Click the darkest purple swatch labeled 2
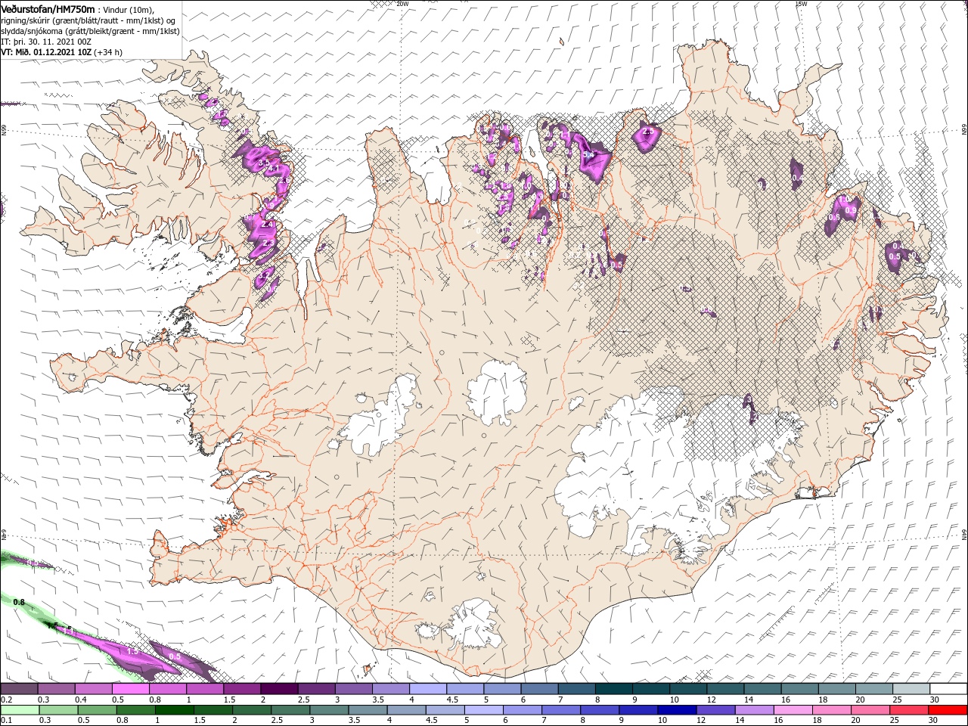The image size is (968, 726). 279,689
